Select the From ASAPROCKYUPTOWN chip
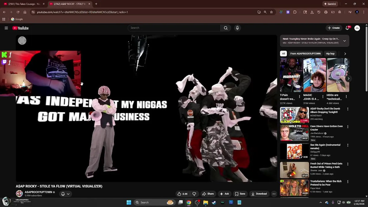Screen dimensions: 368x207 pyautogui.click(x=305, y=53)
